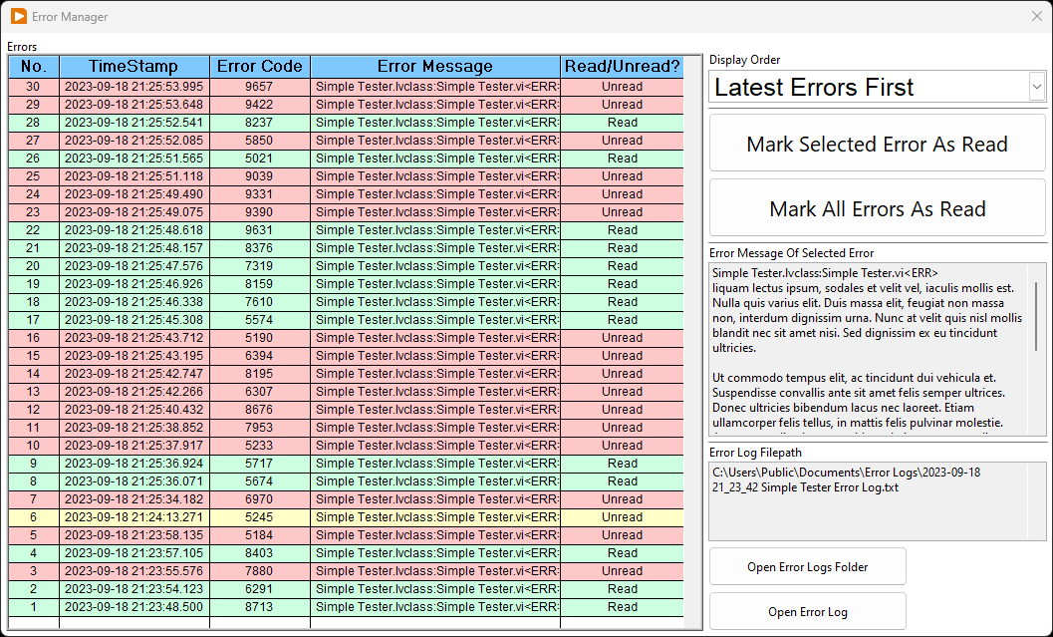Click the Error Code column header

pyautogui.click(x=260, y=67)
